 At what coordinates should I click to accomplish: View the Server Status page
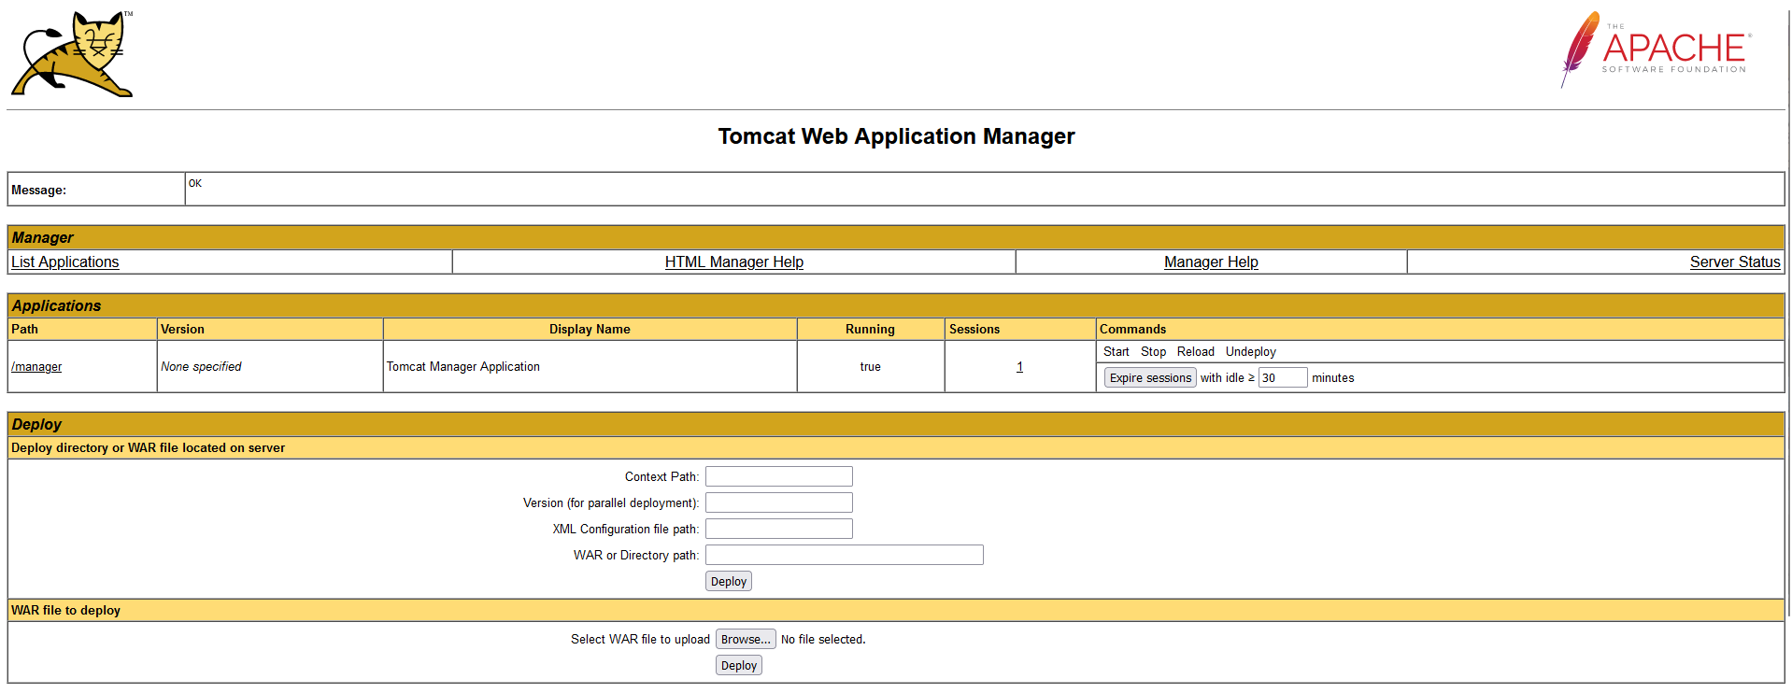[x=1735, y=262]
